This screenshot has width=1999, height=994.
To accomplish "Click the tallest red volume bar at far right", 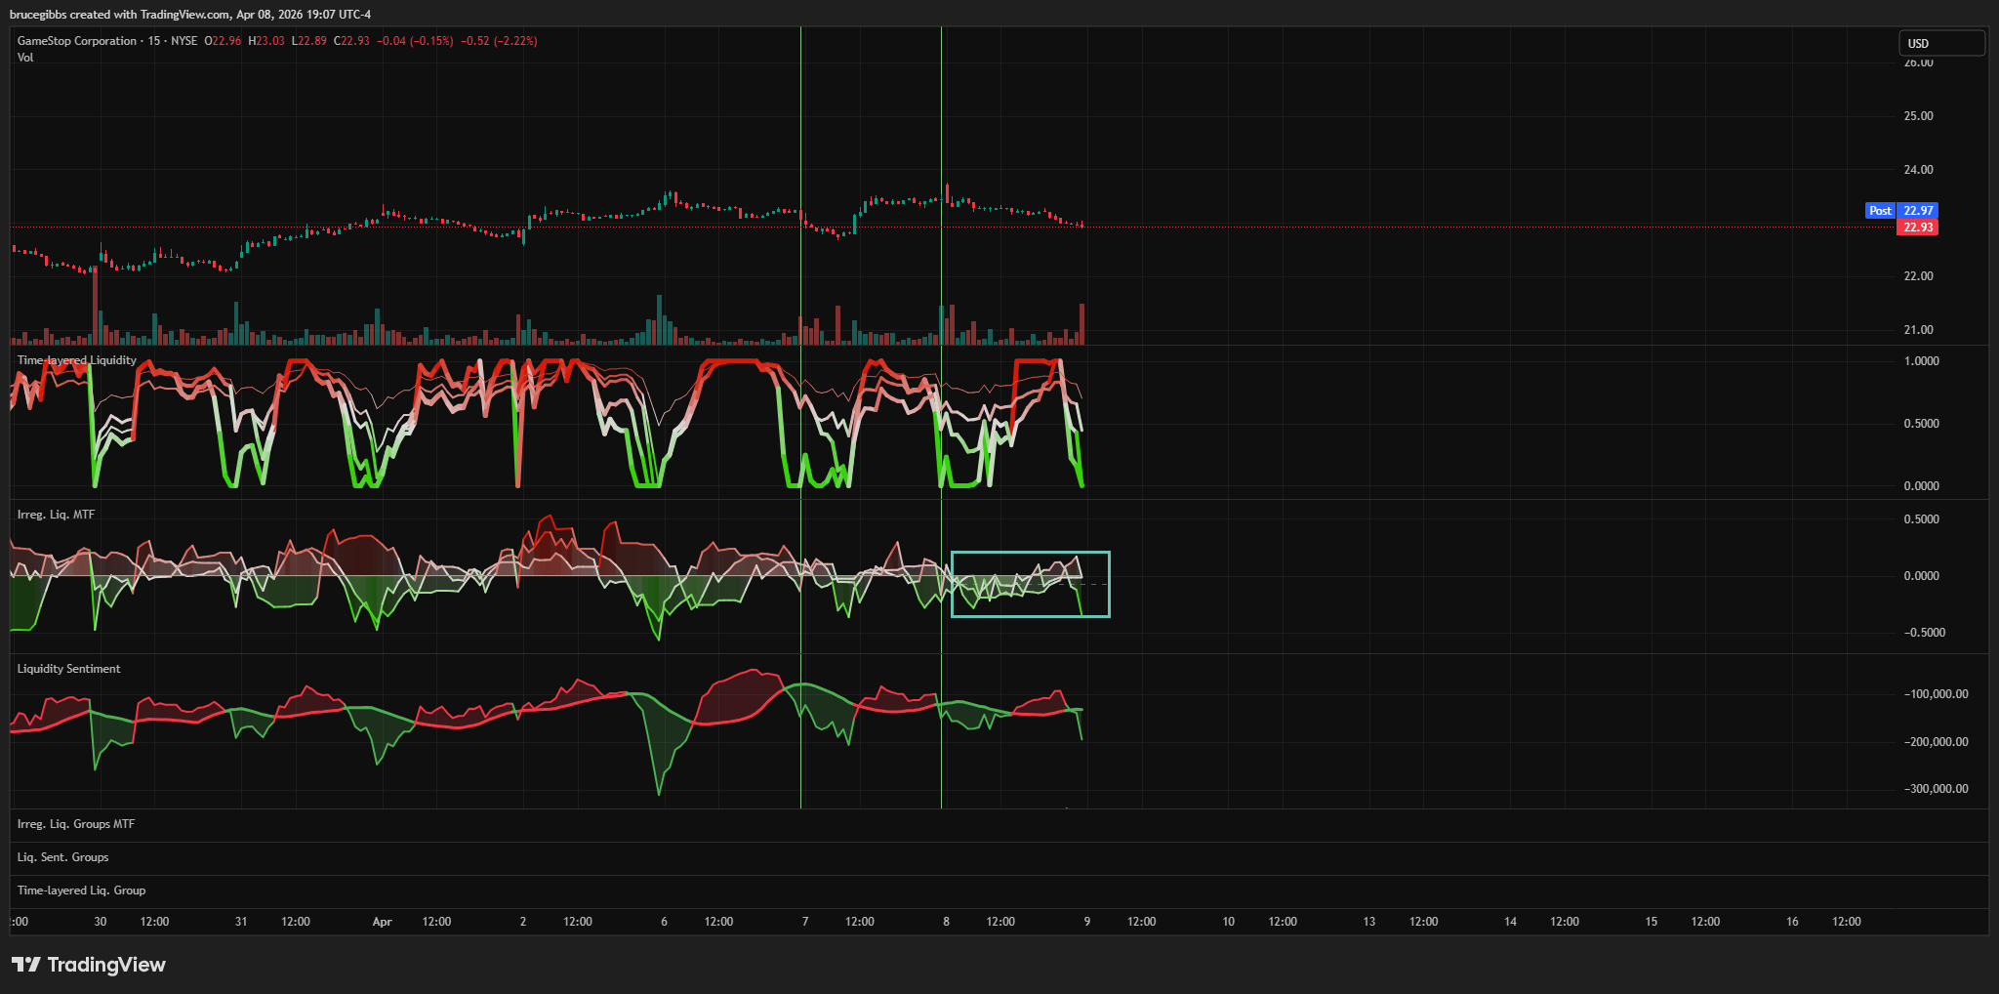I will [x=1081, y=324].
